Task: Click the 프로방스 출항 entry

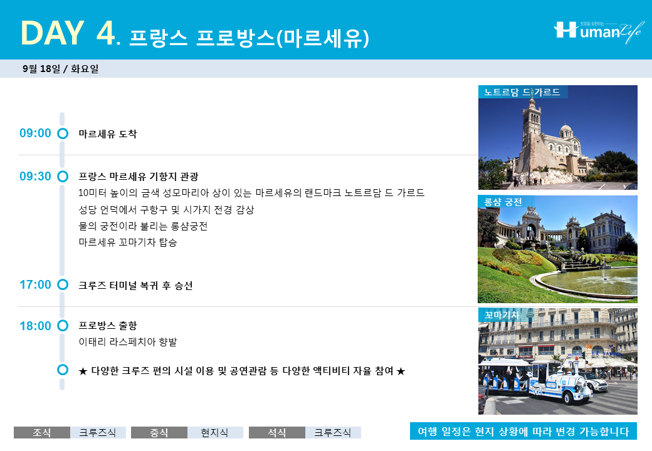Action: (x=108, y=326)
